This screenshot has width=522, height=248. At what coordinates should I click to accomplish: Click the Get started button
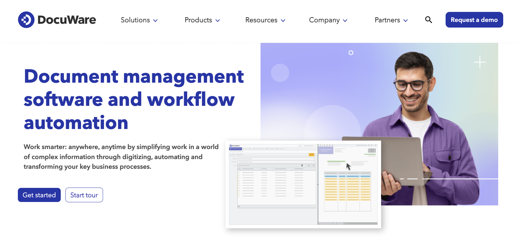(x=39, y=195)
